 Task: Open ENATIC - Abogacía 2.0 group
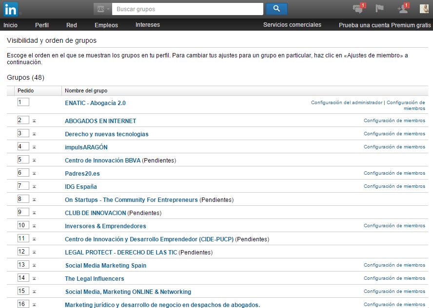point(95,103)
